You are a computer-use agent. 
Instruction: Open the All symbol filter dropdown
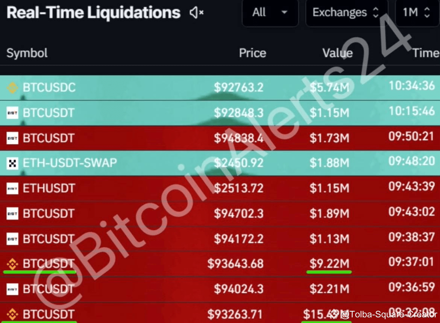[270, 12]
